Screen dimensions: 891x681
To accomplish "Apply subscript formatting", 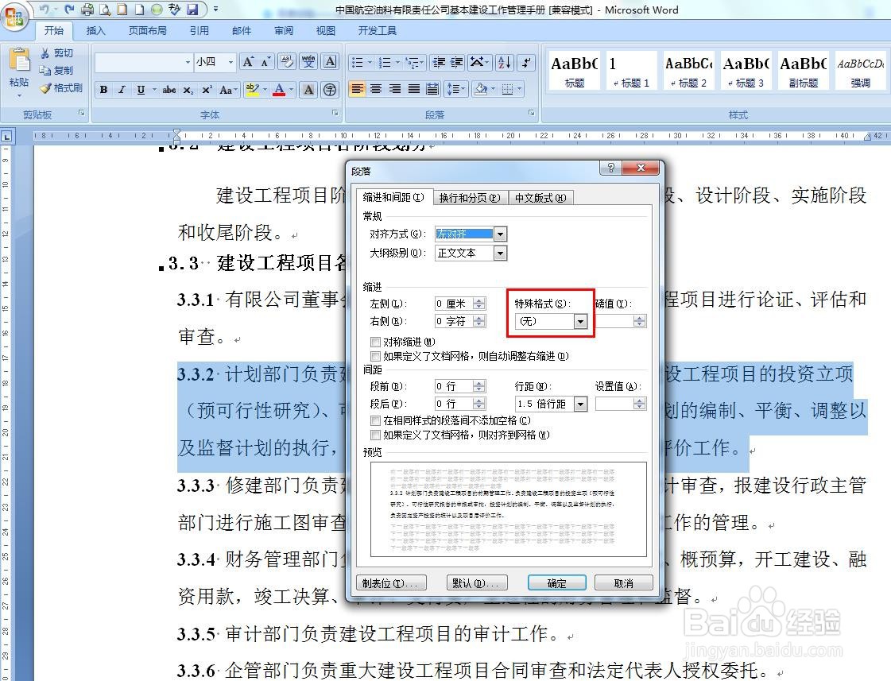I will point(188,89).
